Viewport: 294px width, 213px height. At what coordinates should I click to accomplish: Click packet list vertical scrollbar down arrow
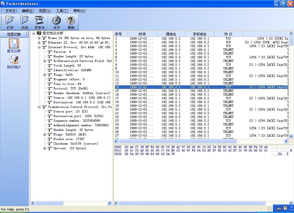tap(291, 136)
